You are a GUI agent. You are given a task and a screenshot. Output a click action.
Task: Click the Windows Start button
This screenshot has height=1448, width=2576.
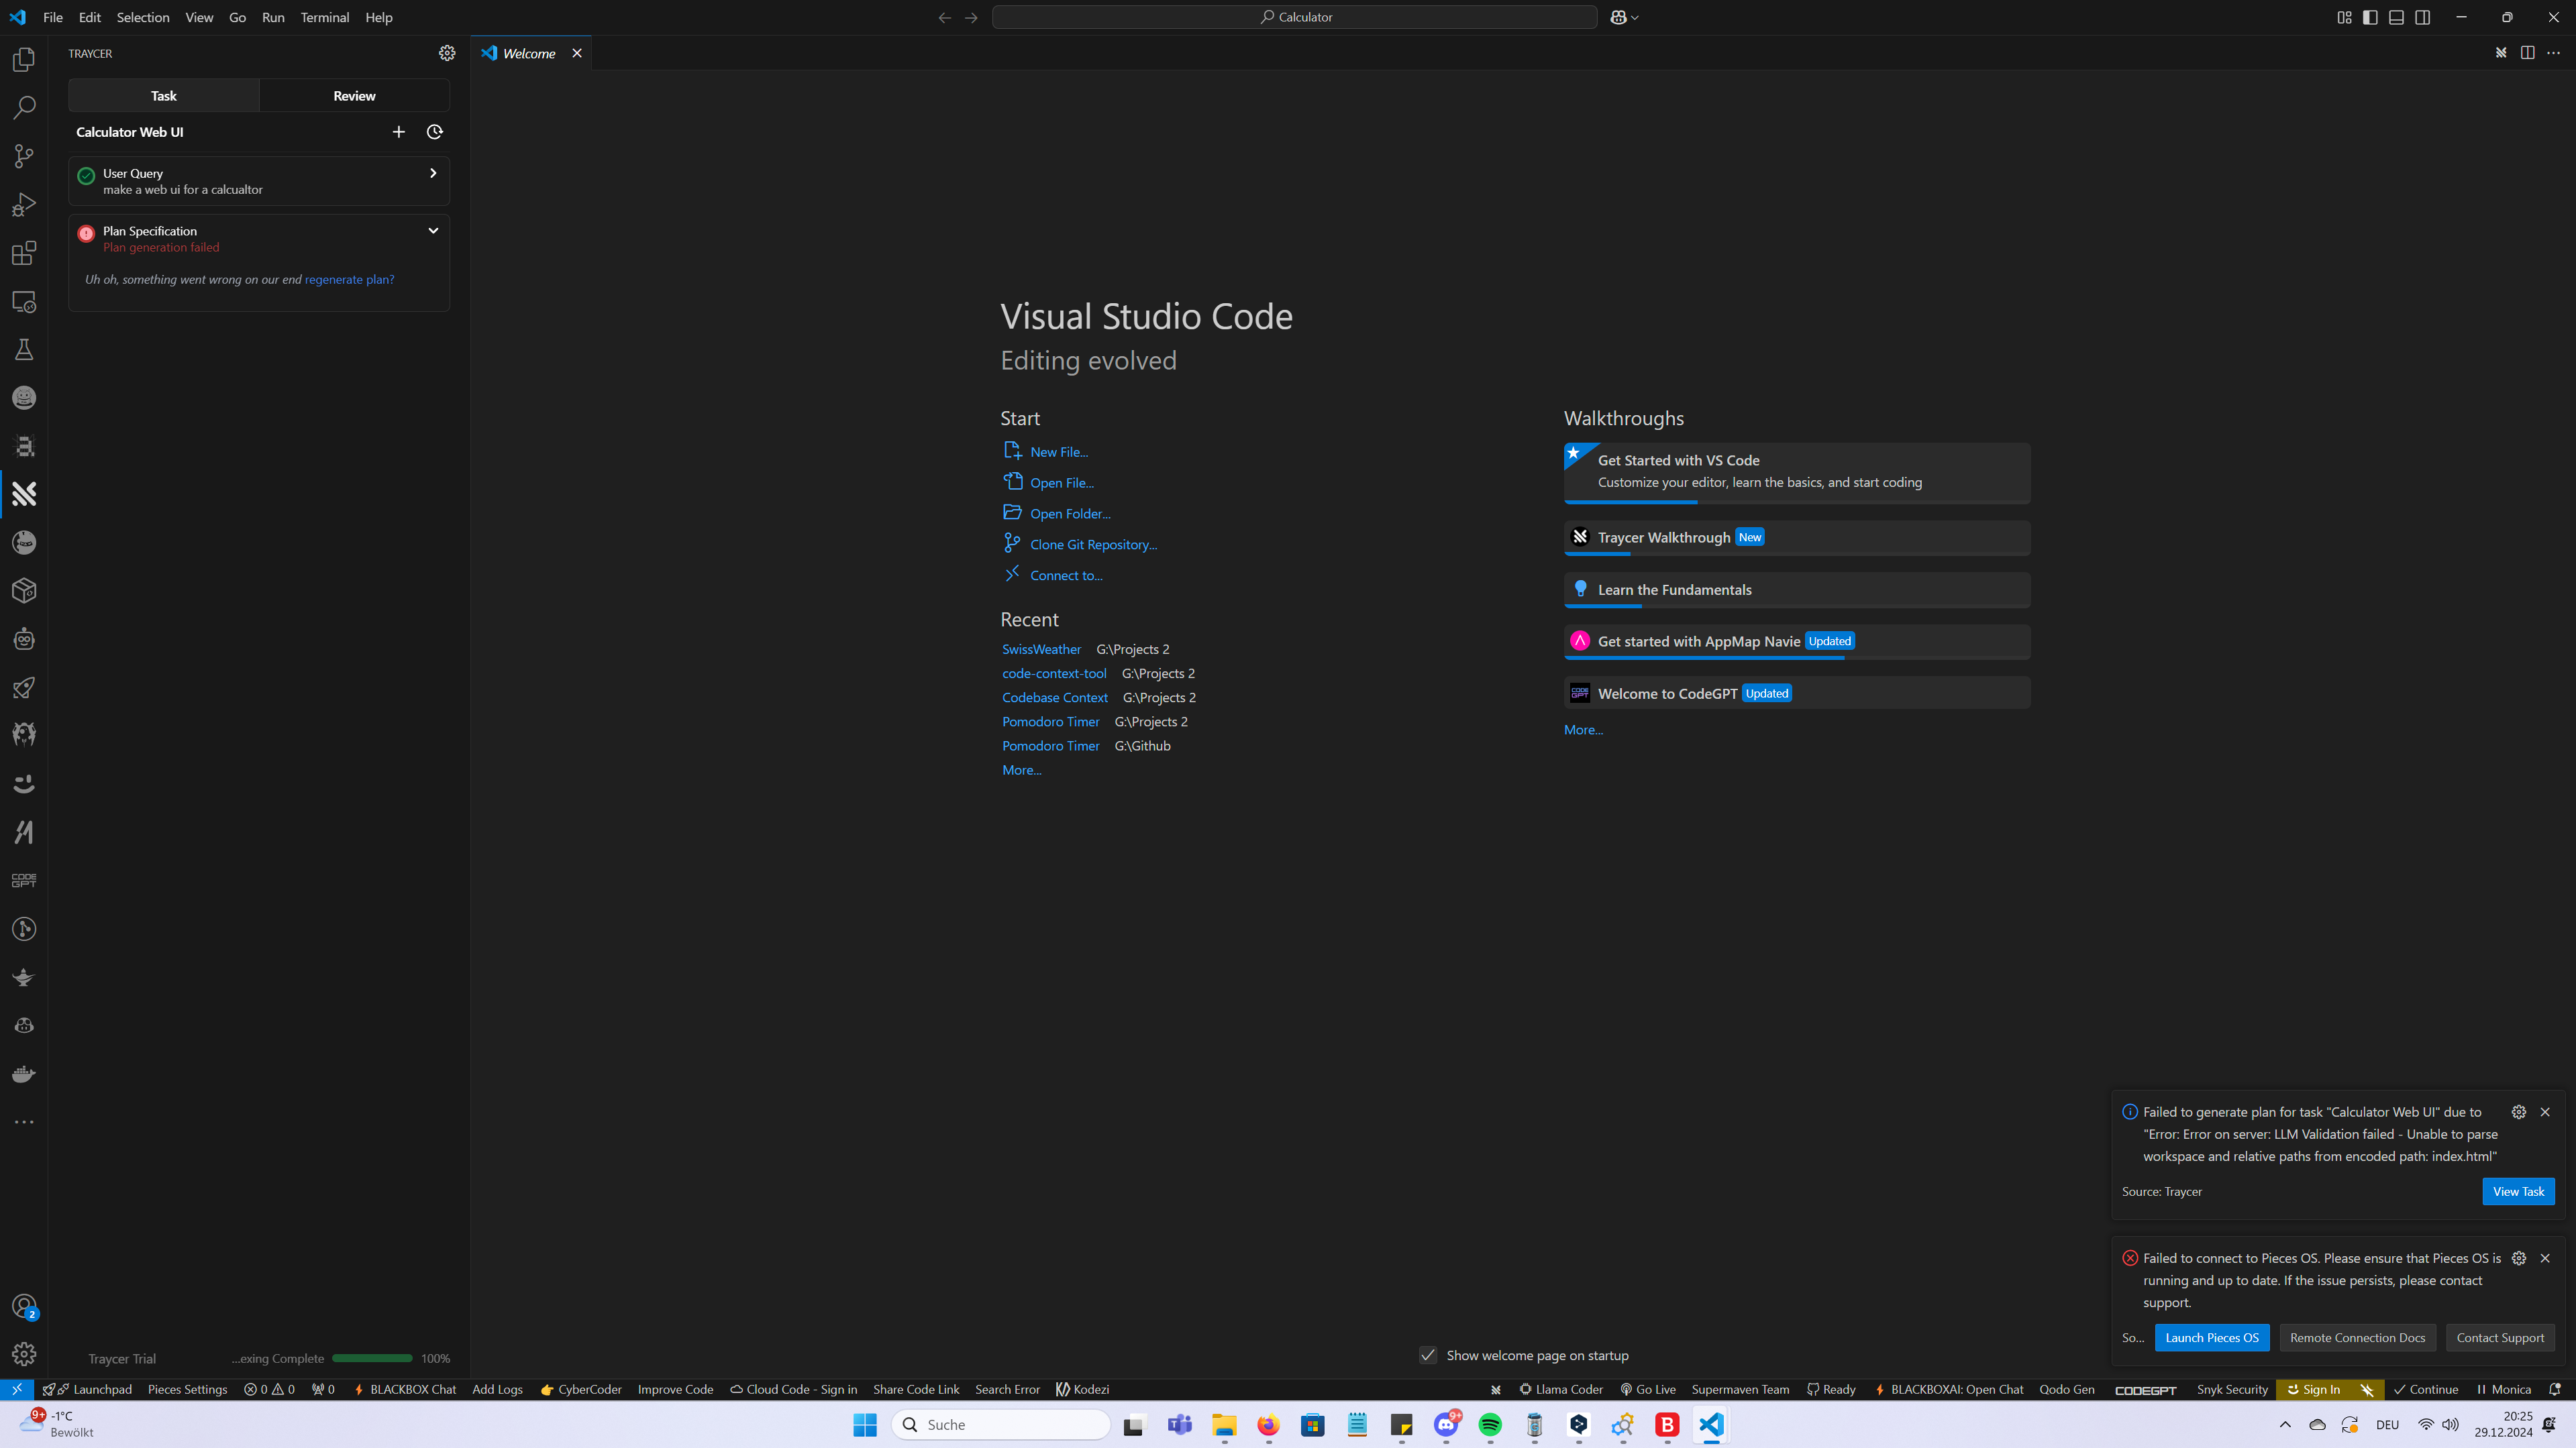pos(865,1425)
